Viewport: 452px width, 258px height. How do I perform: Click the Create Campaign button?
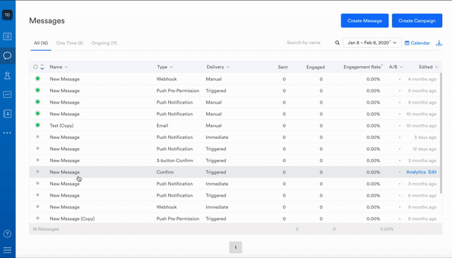pyautogui.click(x=417, y=20)
